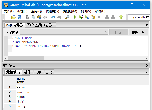Click the Copy icon in toolbar
The width and height of the screenshot is (152, 110).
[33, 17]
